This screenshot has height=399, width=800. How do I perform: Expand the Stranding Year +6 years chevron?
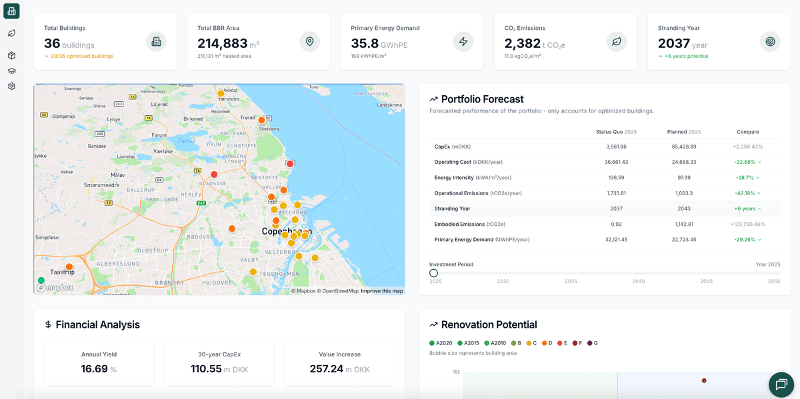[x=759, y=208]
